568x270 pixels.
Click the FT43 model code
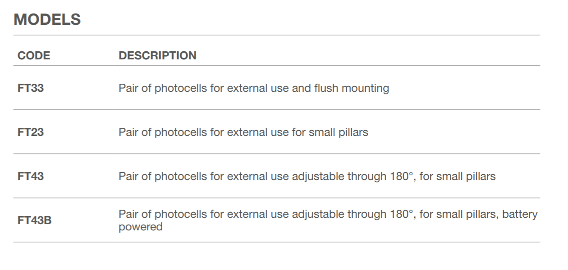(31, 176)
